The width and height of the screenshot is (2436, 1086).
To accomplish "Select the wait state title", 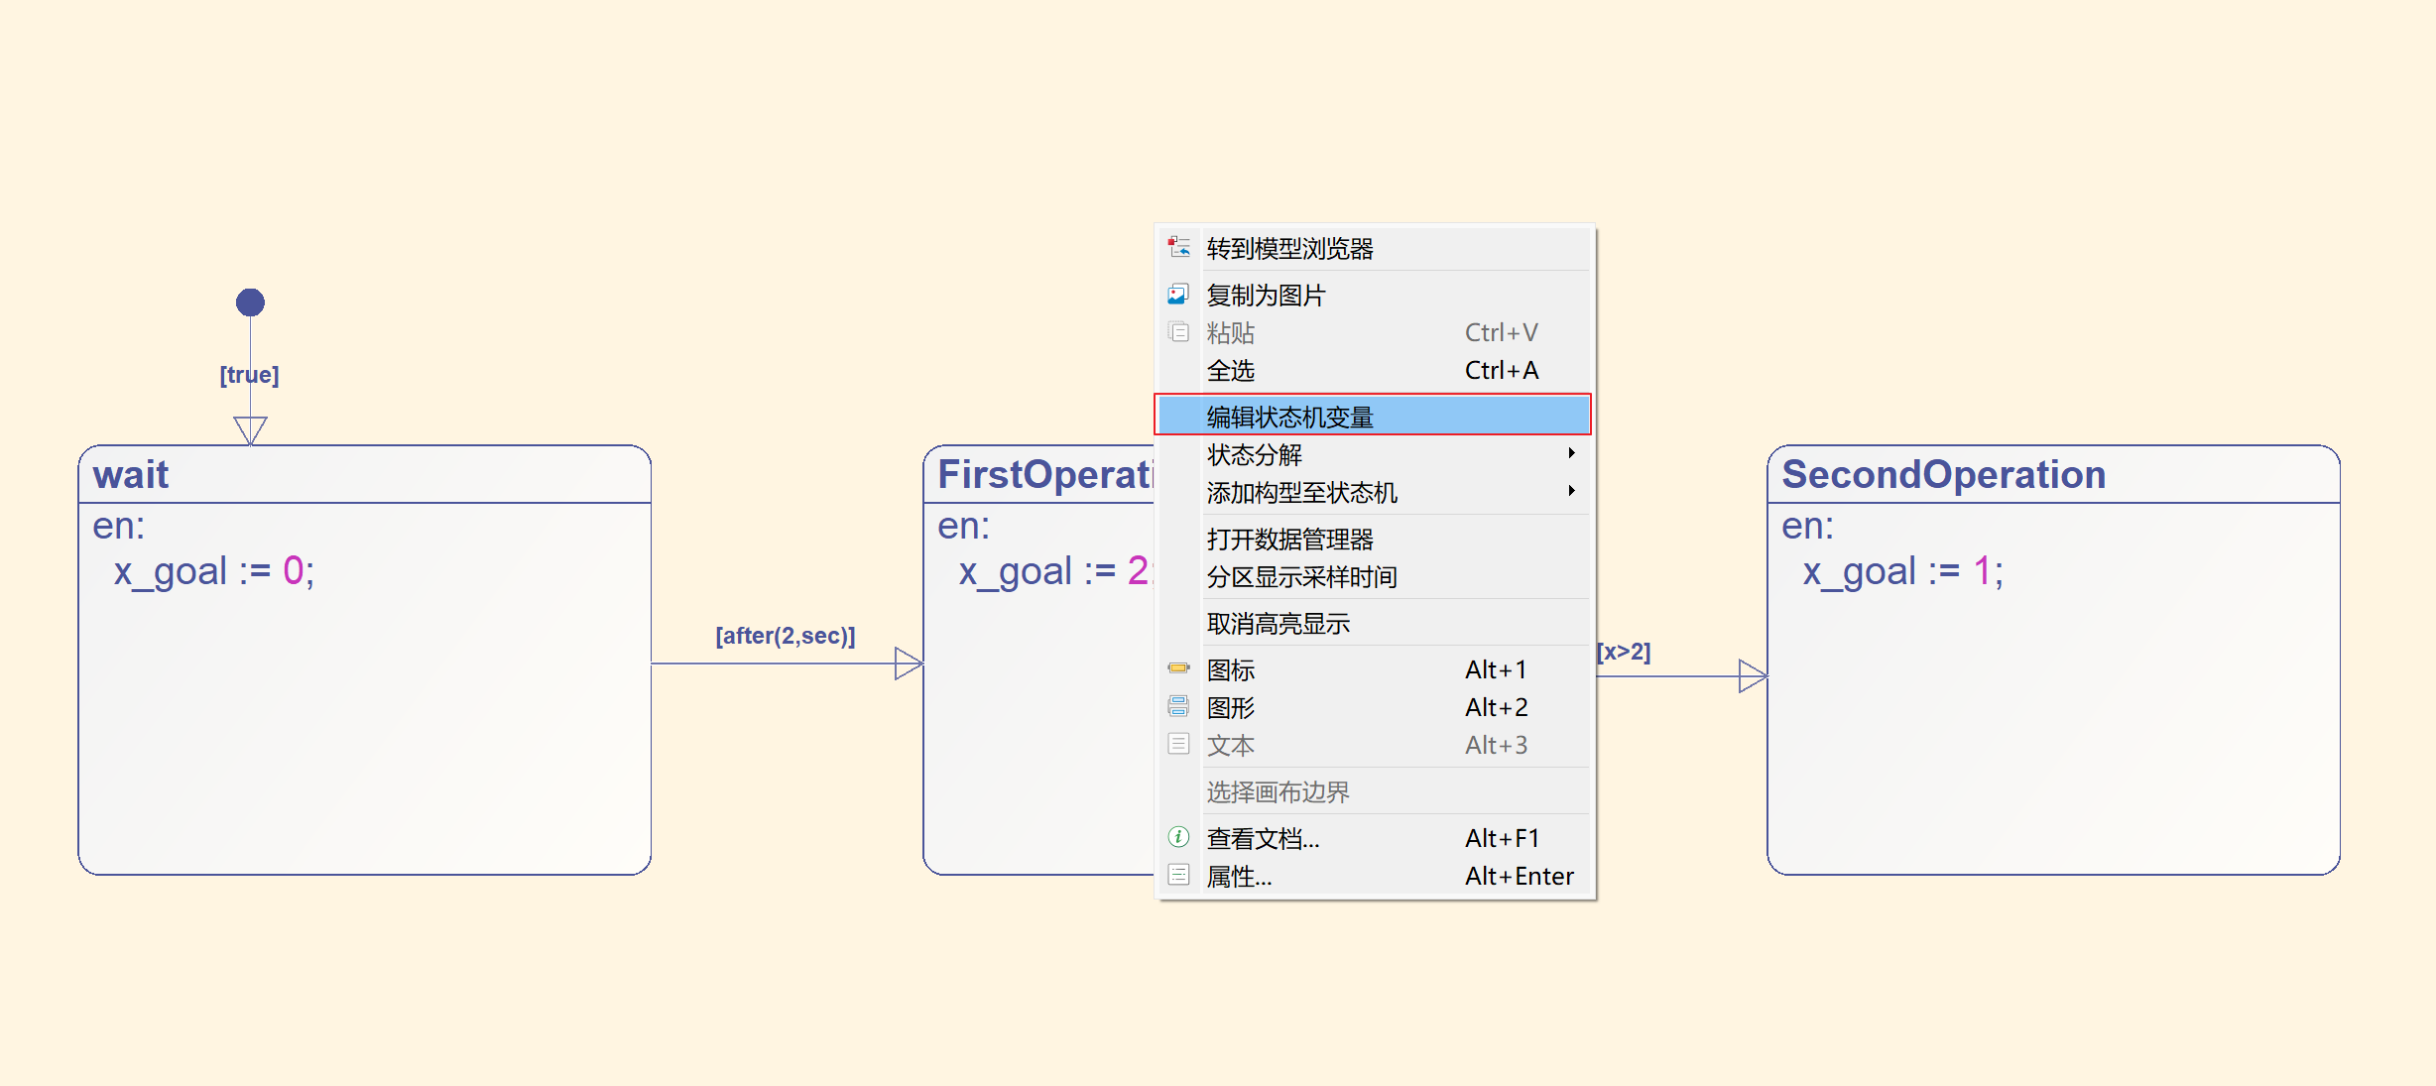I will coord(131,475).
